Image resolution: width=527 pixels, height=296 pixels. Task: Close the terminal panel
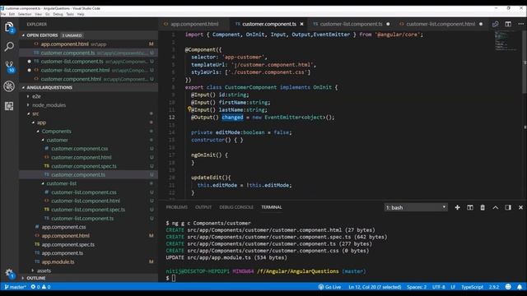pos(520,207)
